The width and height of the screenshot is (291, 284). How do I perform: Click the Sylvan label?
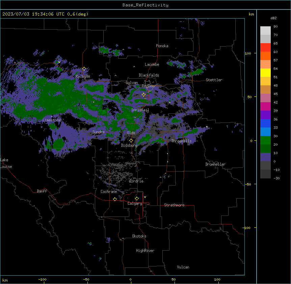[132, 83]
